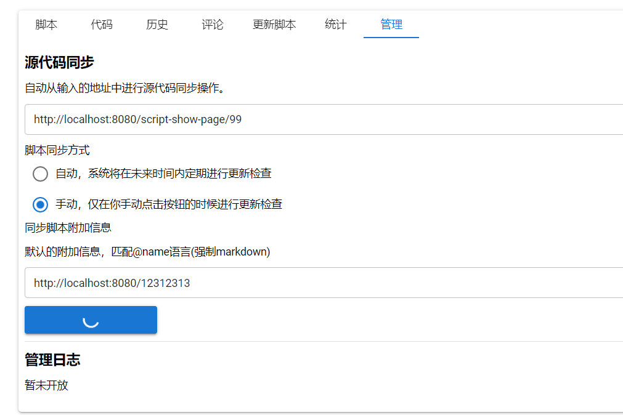Click the selected manual sync radio button
Viewport: 623px width, 415px height.
(x=39, y=204)
